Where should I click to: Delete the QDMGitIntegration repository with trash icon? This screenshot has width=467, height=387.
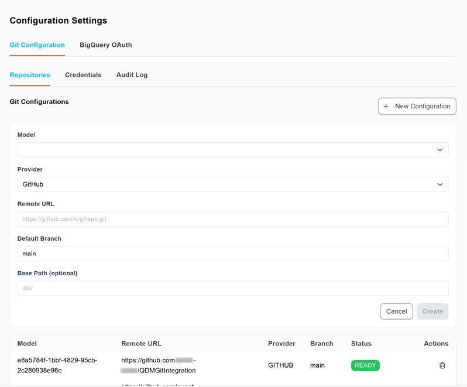[x=442, y=365]
